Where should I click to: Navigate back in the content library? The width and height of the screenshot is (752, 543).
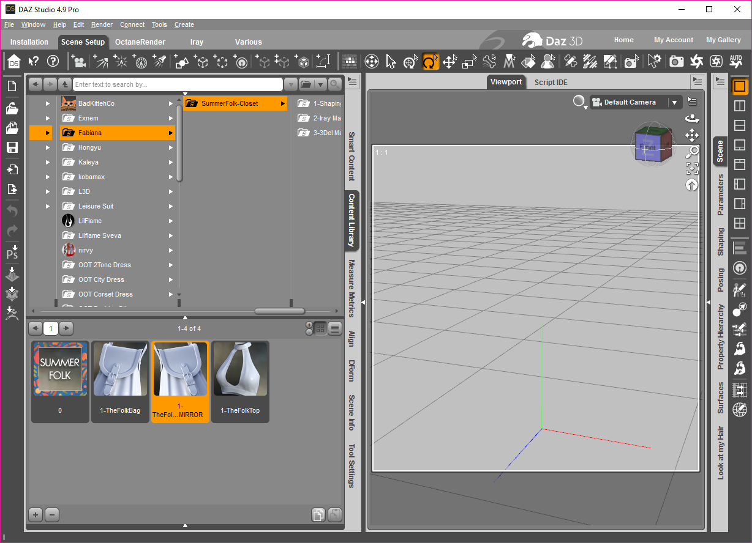pyautogui.click(x=35, y=84)
